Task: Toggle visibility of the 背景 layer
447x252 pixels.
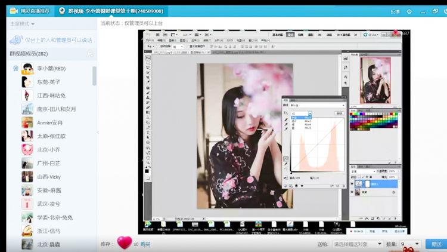Action: (x=352, y=192)
